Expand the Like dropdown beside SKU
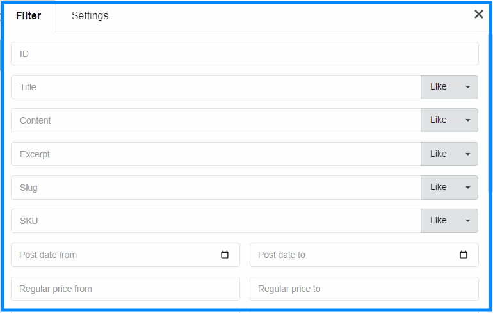 pos(449,221)
